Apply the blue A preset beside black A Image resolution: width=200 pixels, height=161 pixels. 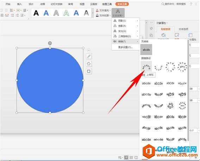click(x=46, y=13)
